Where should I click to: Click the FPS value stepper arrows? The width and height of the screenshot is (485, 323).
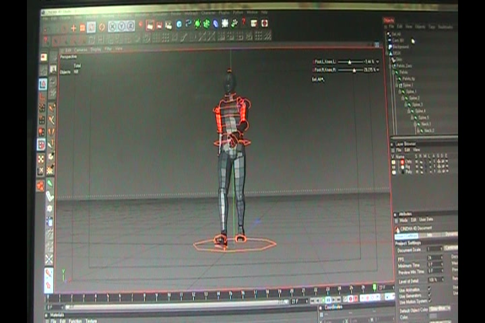(441, 258)
